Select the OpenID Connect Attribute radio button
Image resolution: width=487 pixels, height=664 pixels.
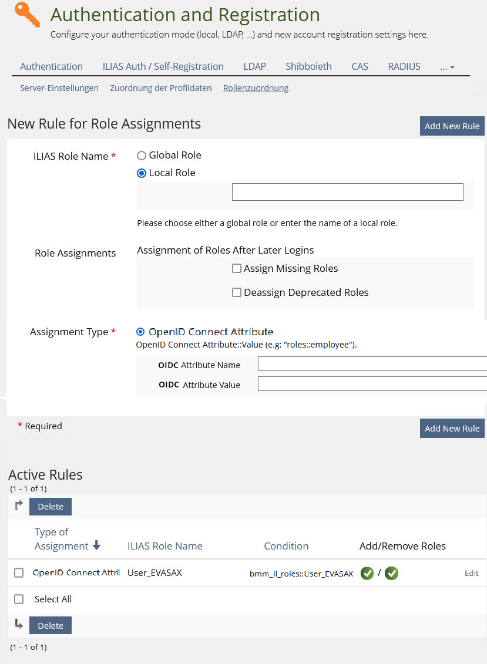point(140,332)
